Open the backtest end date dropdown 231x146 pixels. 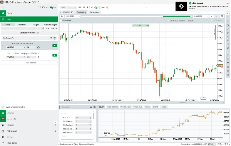[201, 16]
